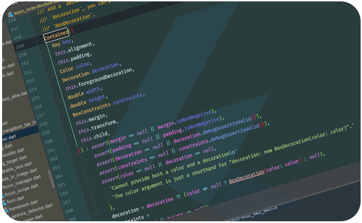
Task: Click 'this.margin,' in the code
Action: coord(92,119)
